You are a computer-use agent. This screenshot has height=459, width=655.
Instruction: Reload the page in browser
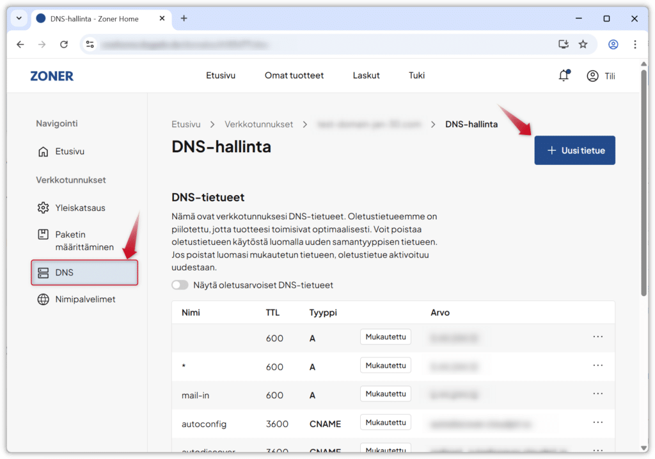tap(64, 45)
